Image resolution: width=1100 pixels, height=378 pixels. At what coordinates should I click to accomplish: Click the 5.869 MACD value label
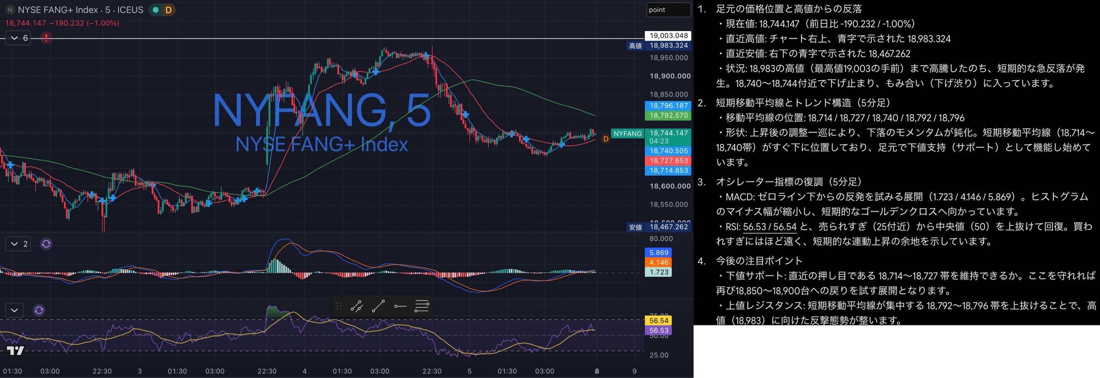659,252
